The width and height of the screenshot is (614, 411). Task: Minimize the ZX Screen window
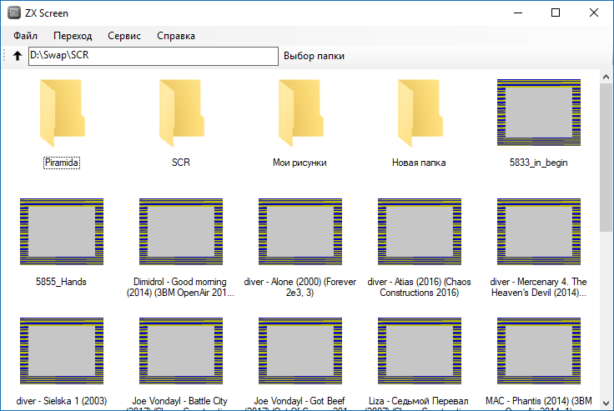(x=518, y=13)
